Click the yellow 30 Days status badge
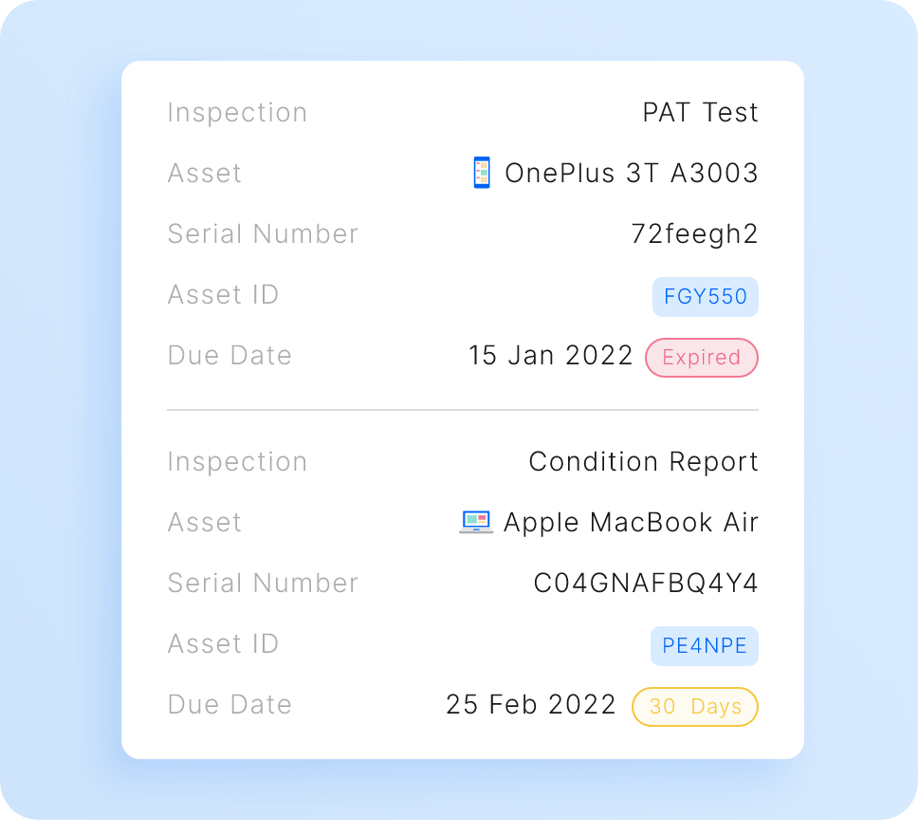This screenshot has width=918, height=835. (x=695, y=707)
